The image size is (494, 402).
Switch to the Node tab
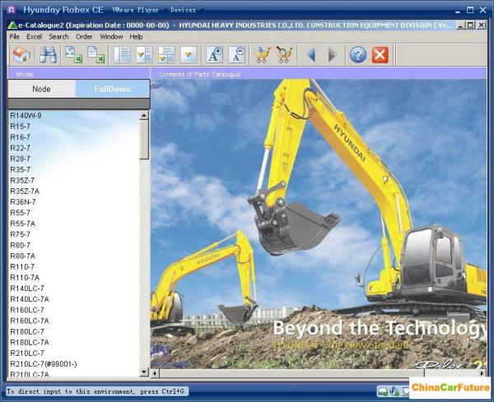(42, 89)
